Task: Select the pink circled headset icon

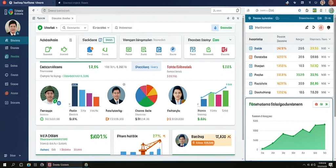Action: tap(321, 28)
